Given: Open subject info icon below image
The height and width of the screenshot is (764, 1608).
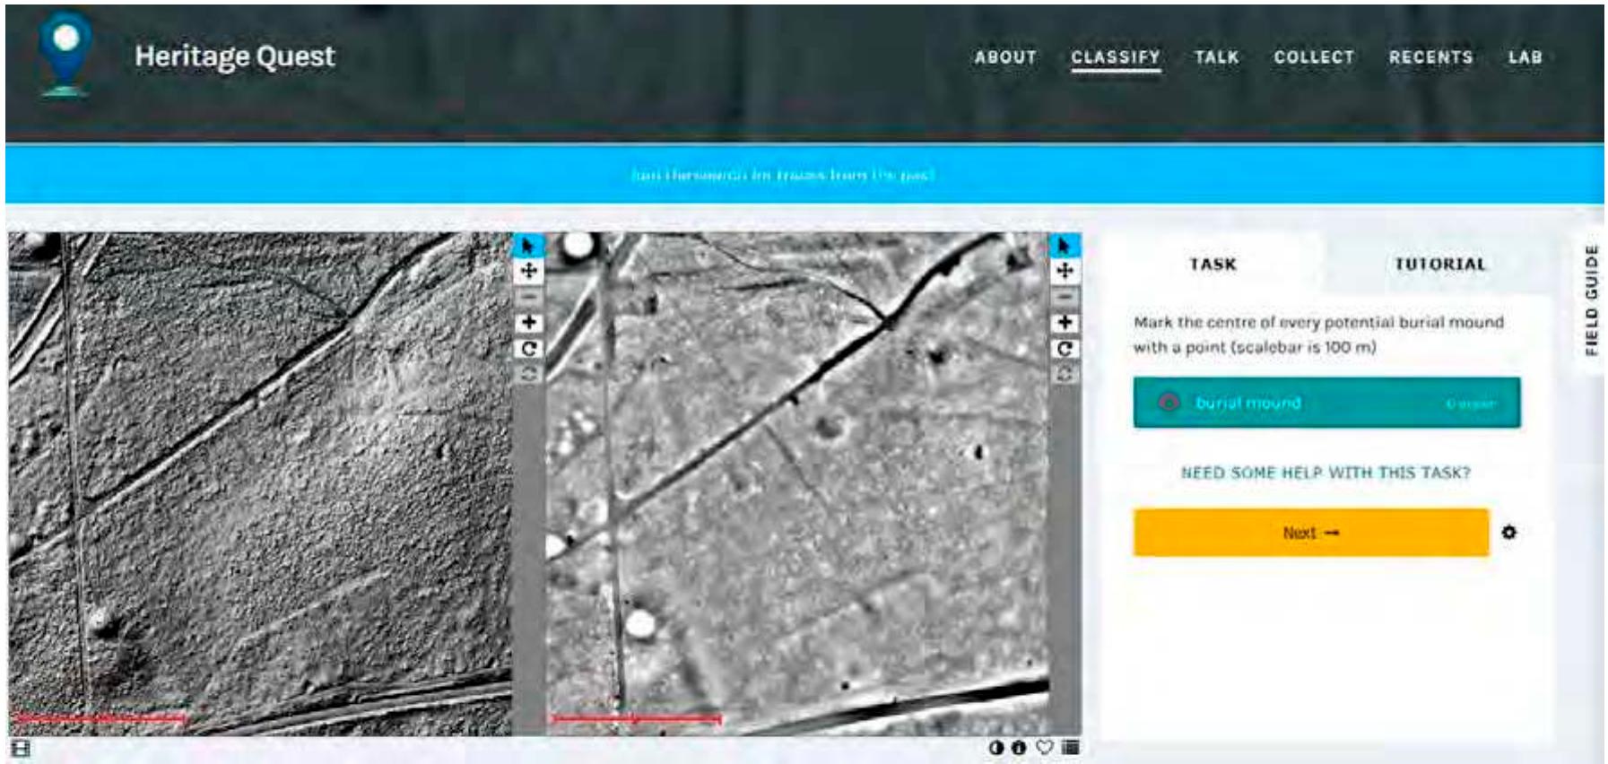Looking at the screenshot, I should pyautogui.click(x=1019, y=747).
